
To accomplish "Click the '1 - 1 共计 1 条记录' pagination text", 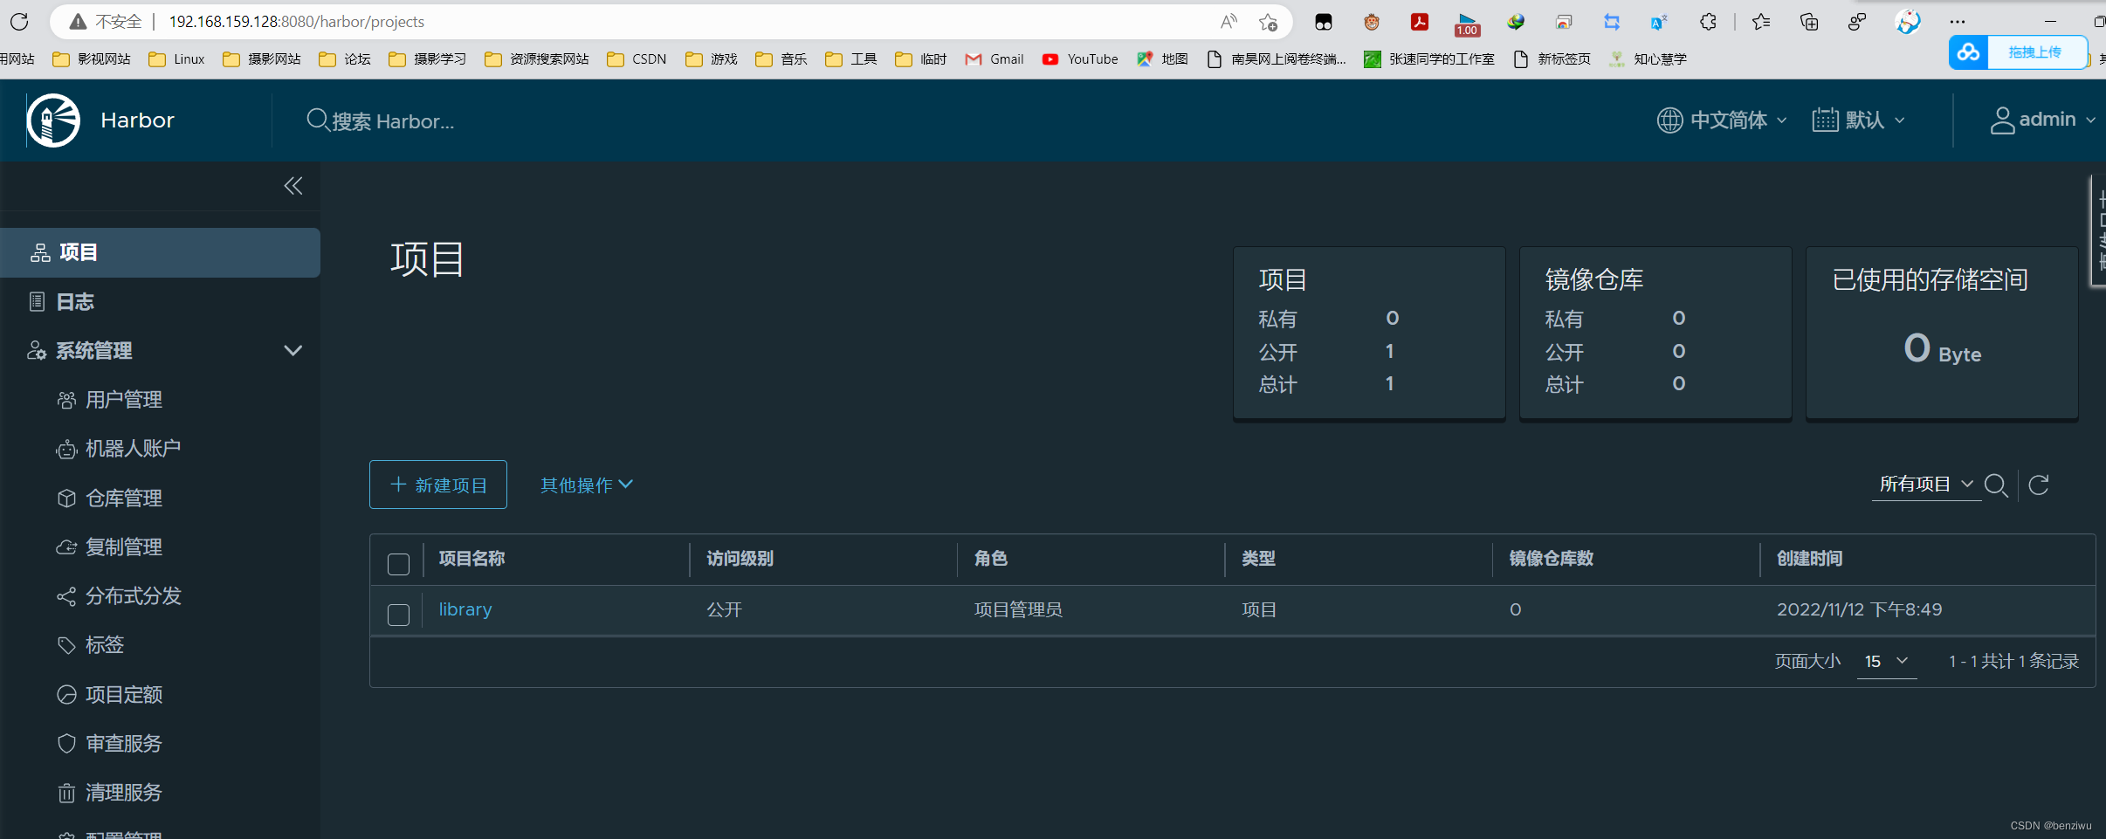I will (x=2013, y=662).
